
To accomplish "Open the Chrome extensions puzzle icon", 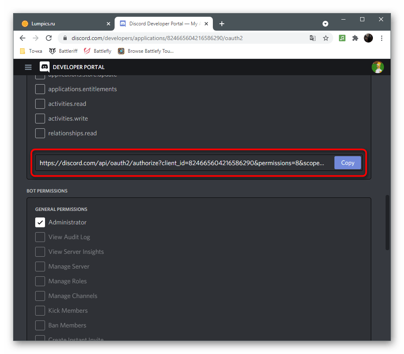I will point(355,38).
